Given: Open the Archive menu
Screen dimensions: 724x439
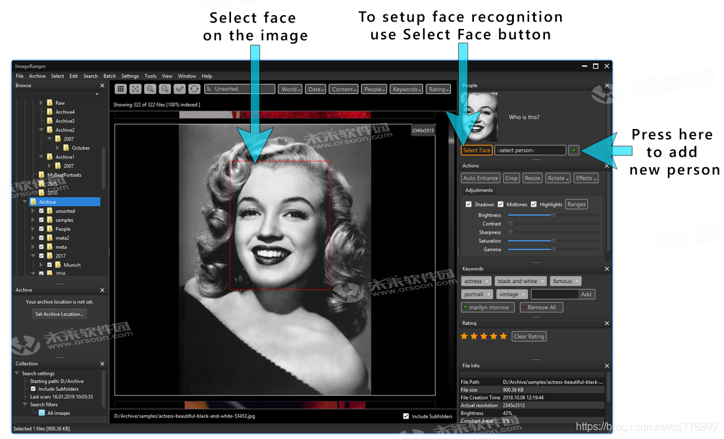Looking at the screenshot, I should click(x=38, y=76).
